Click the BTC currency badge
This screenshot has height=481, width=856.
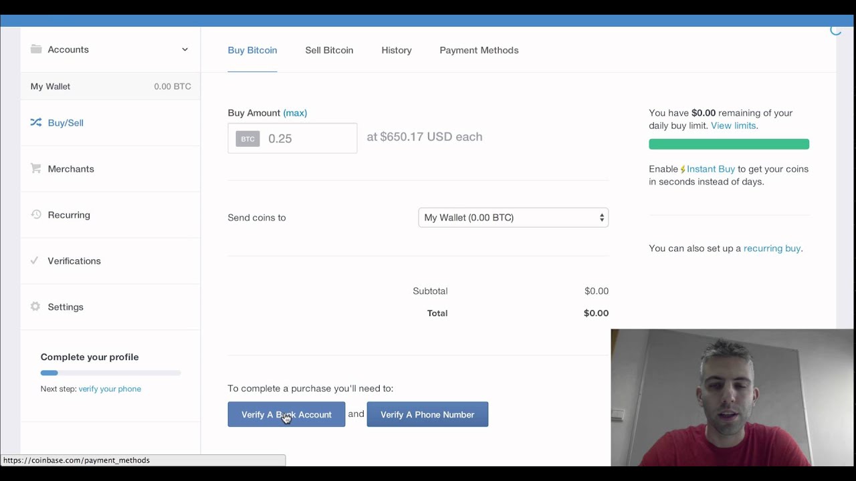(x=247, y=139)
